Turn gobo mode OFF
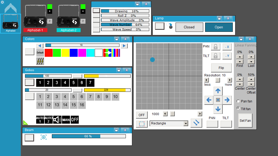Viewport: 278px width, 156px height. [x=75, y=120]
